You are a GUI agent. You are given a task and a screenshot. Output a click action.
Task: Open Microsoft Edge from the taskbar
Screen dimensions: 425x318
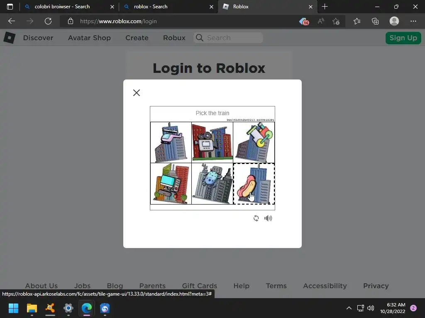pyautogui.click(x=87, y=308)
